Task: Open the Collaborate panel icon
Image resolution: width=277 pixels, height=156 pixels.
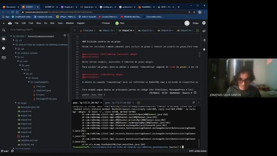Action: pos(204,31)
